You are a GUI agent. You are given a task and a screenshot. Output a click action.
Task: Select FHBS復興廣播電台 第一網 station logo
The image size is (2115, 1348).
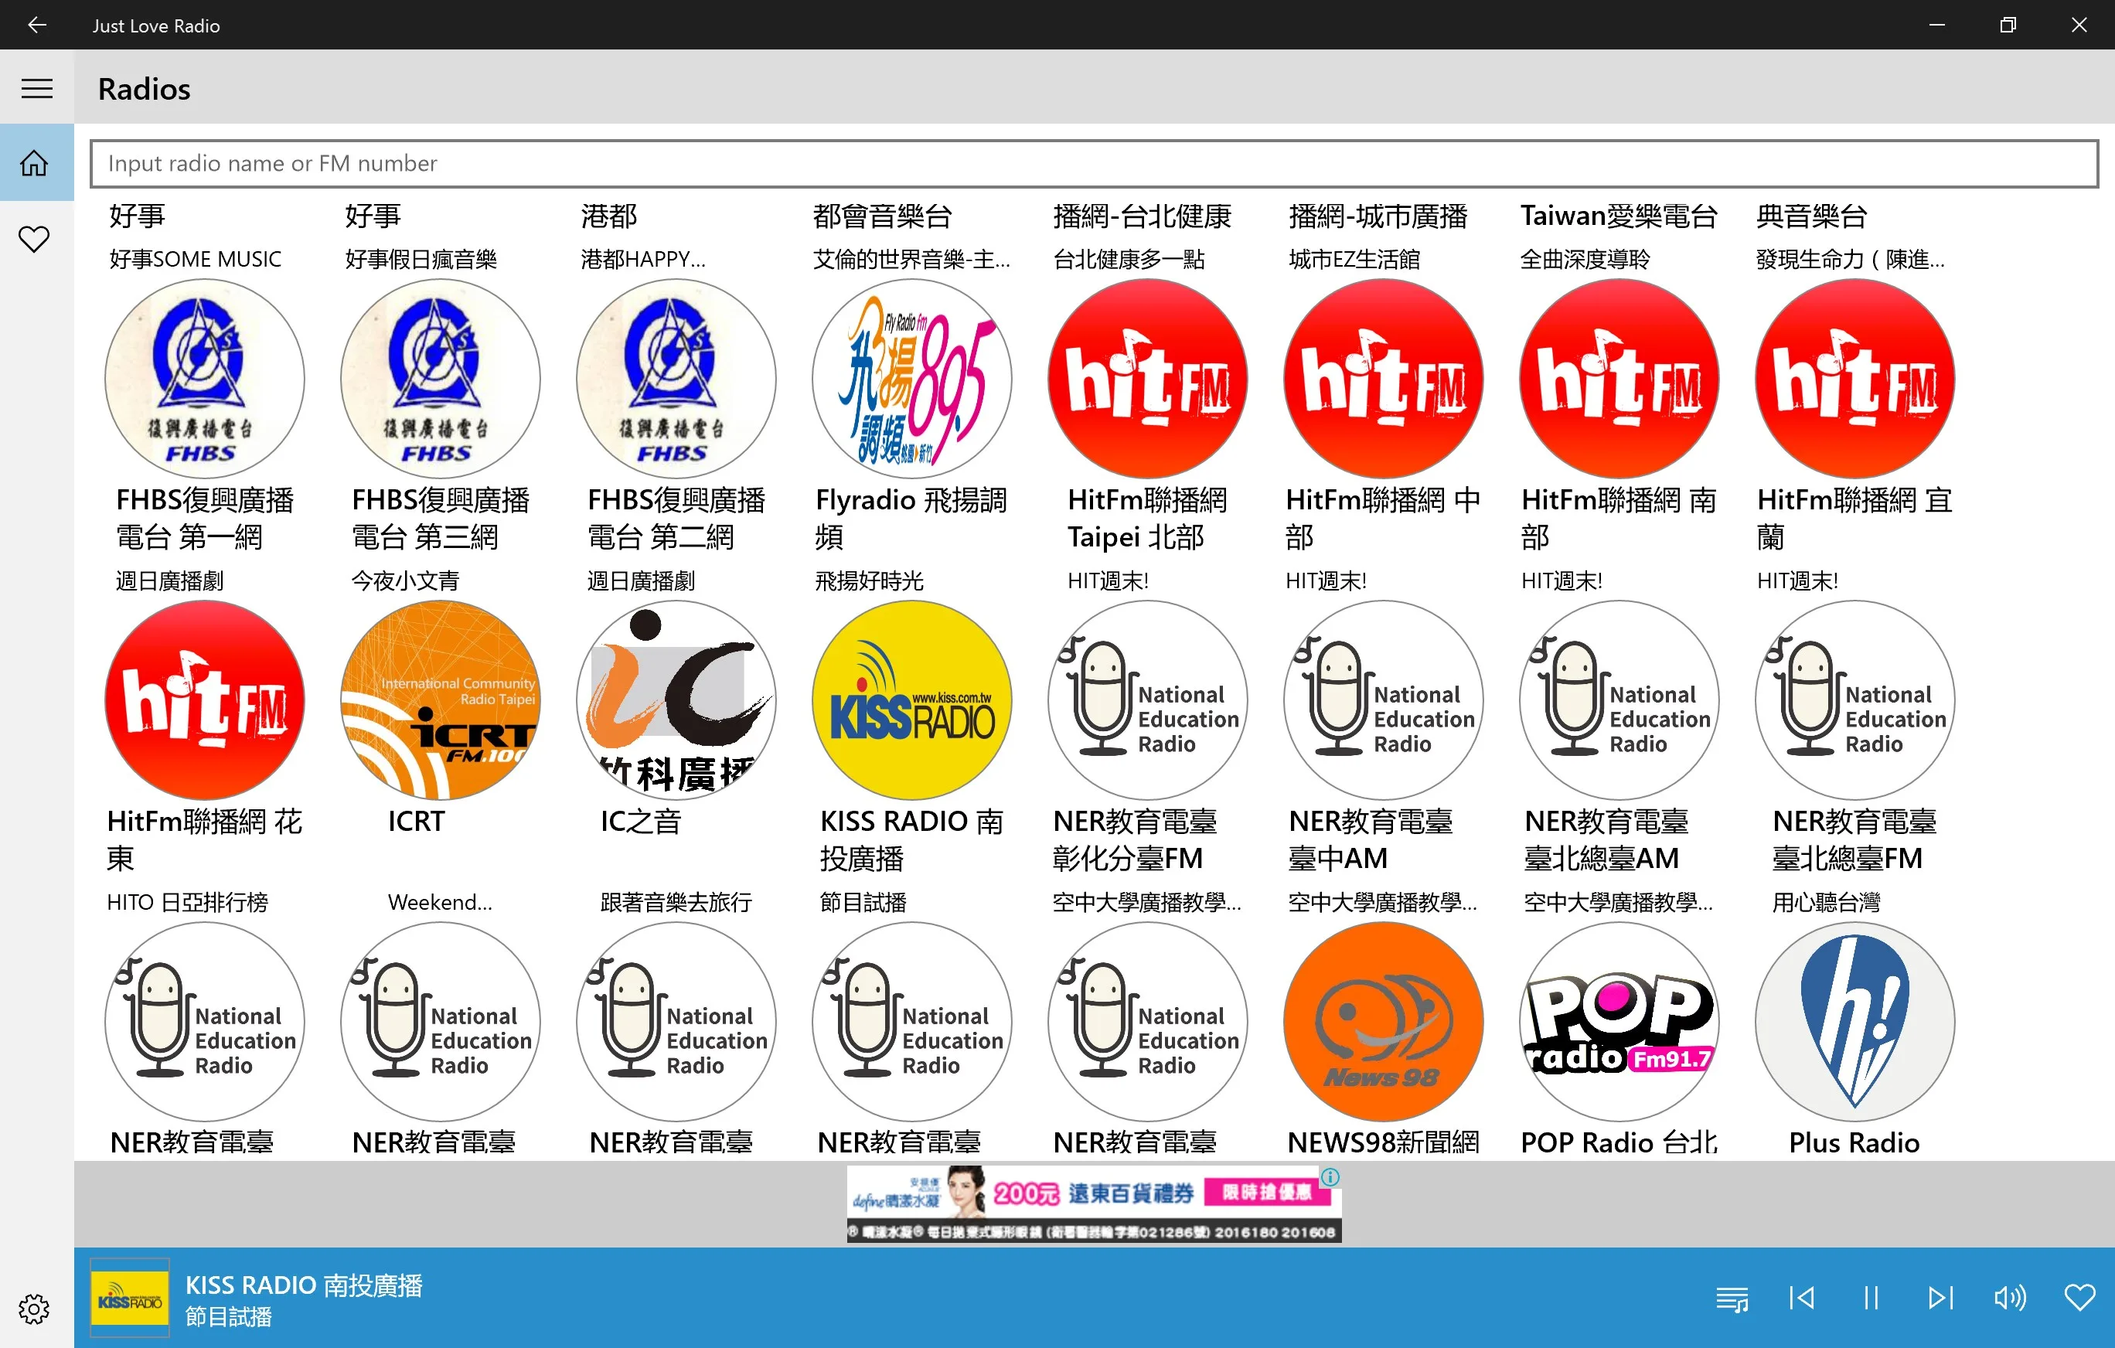[205, 379]
